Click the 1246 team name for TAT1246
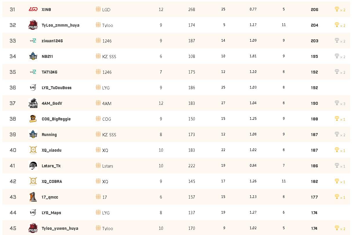352x235 pixels. (107, 72)
